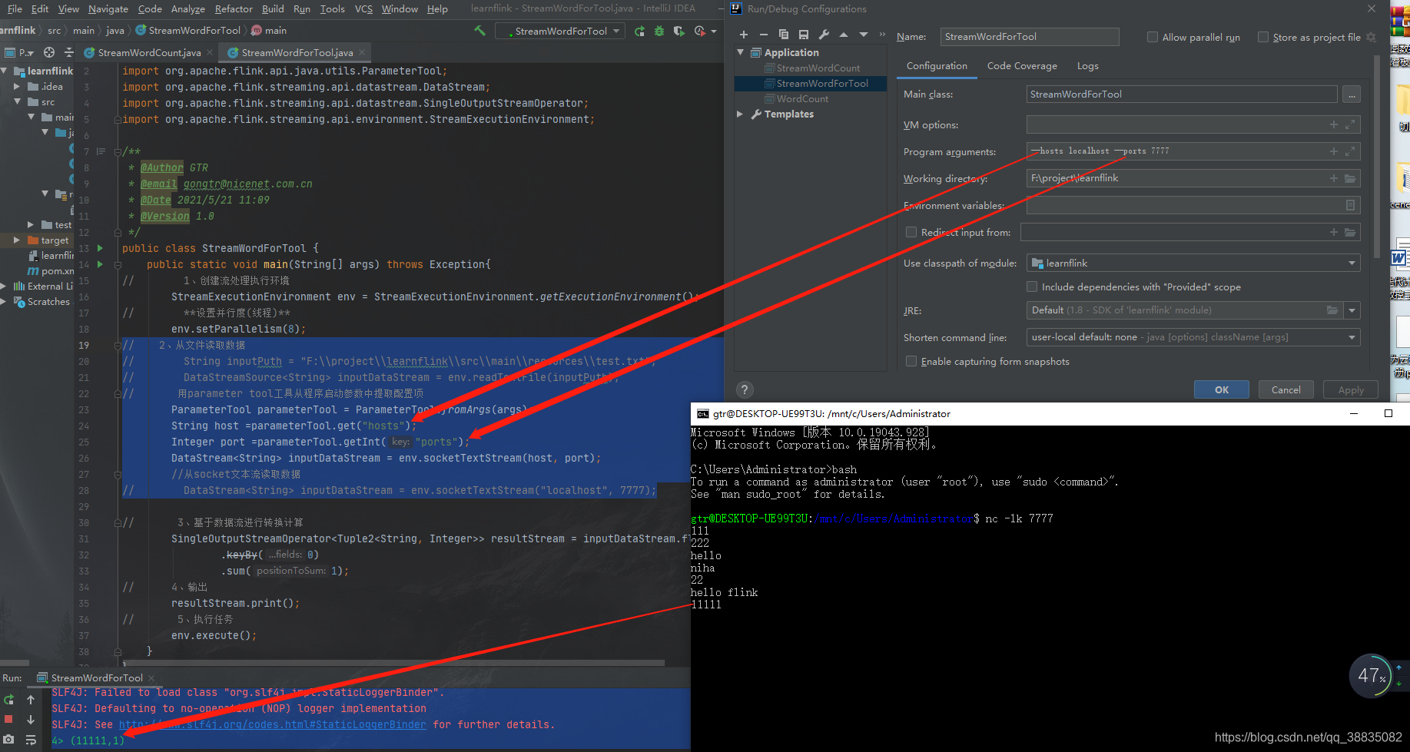
Task: Select the StreamWordCount configuration in the tree
Action: 818,68
